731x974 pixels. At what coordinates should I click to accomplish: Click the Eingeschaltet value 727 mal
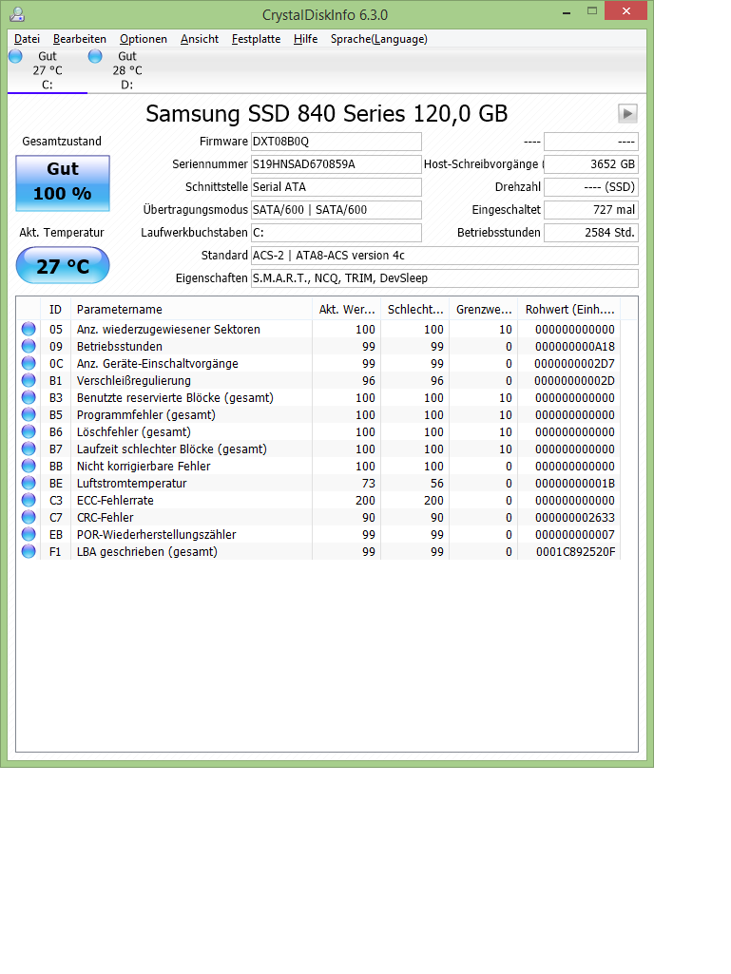pyautogui.click(x=591, y=210)
